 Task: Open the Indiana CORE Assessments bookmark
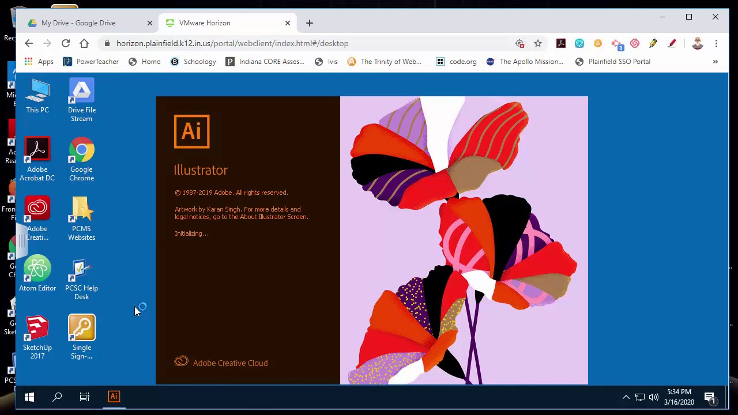265,62
